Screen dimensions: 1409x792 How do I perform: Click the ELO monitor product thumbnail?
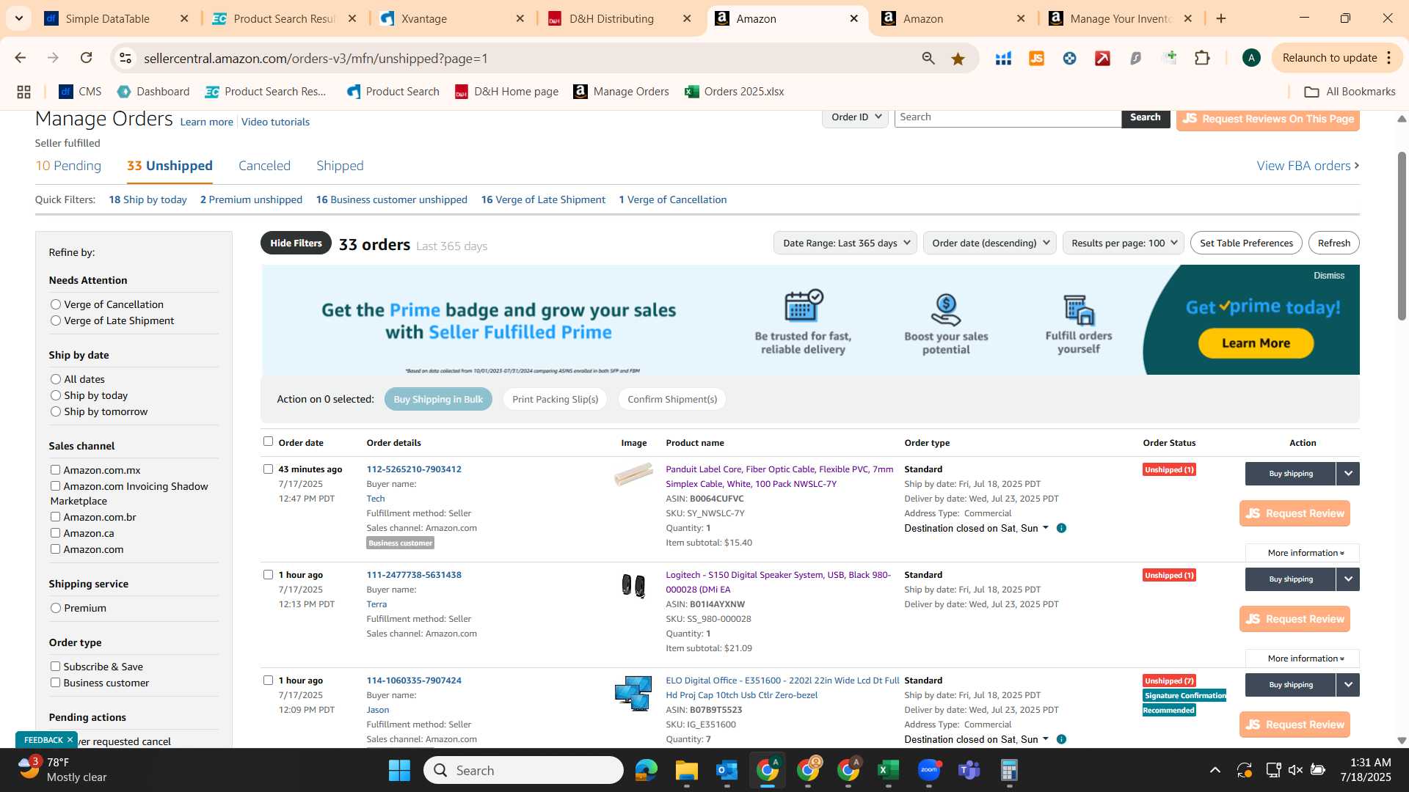point(633,694)
